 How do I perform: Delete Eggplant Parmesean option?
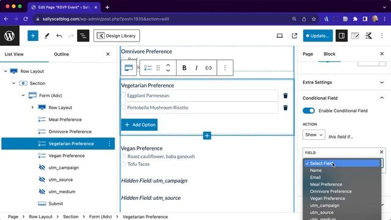(285, 95)
